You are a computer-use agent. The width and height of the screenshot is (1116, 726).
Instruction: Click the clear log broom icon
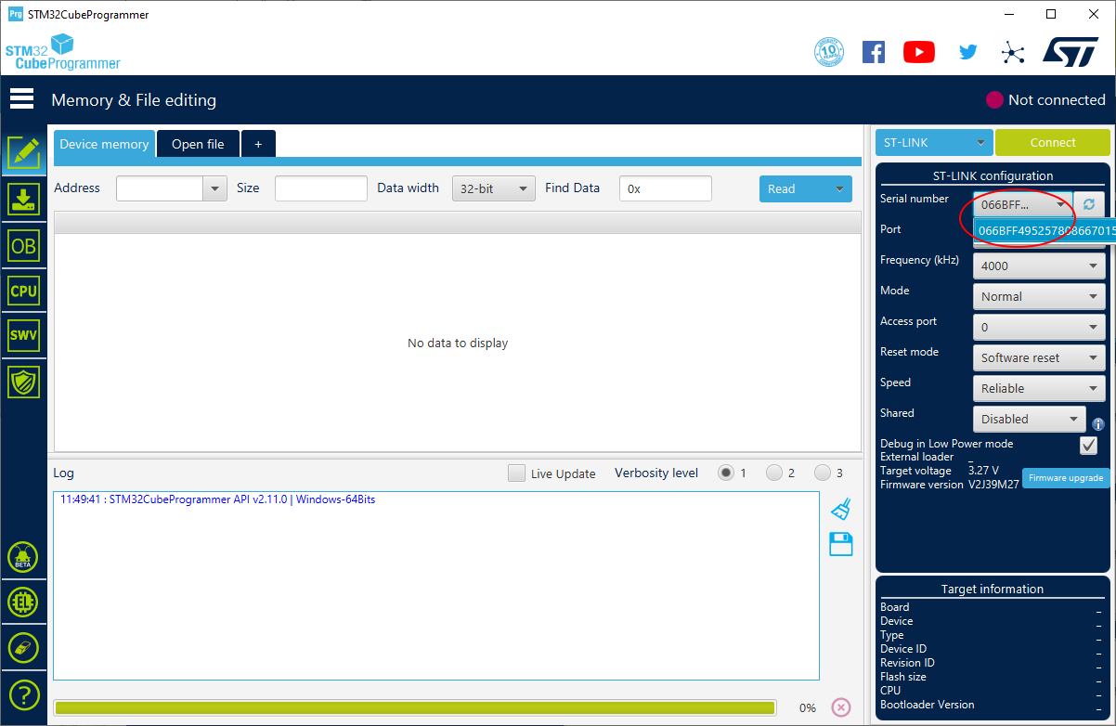click(x=841, y=509)
